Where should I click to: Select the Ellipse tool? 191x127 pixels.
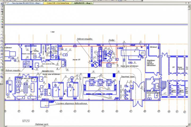[x=2, y=47]
